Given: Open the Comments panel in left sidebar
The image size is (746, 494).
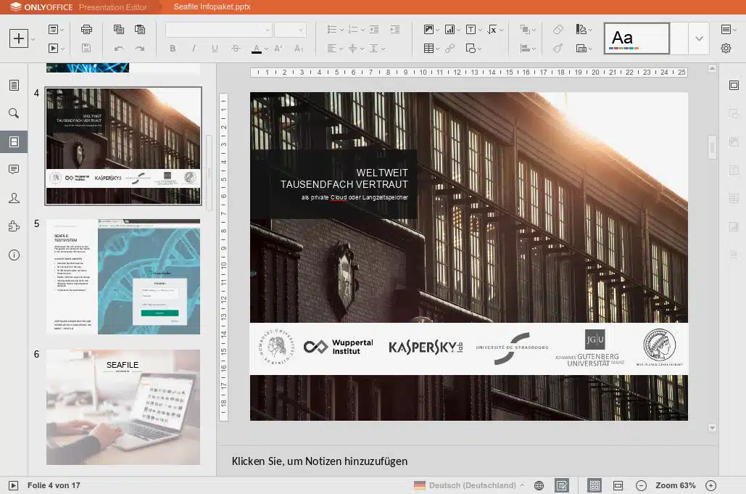Looking at the screenshot, I should click(x=14, y=169).
